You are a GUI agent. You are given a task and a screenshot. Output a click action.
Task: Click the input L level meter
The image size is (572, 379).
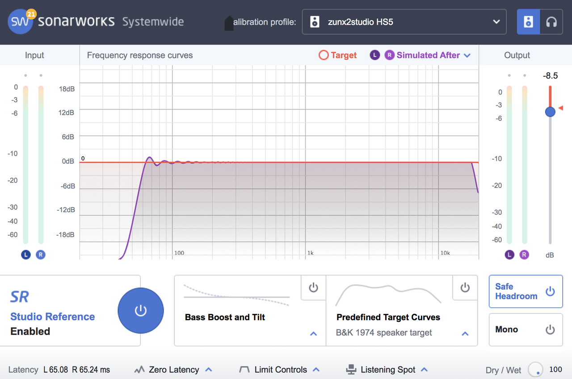26,165
